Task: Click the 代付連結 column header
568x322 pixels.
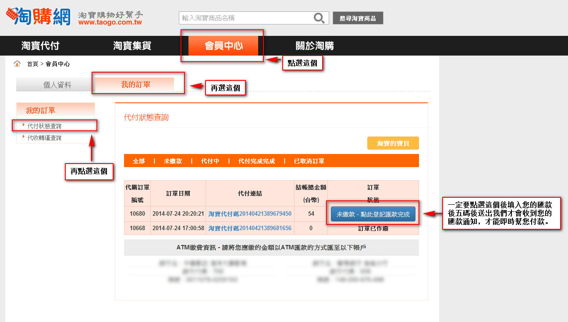Action: point(250,193)
